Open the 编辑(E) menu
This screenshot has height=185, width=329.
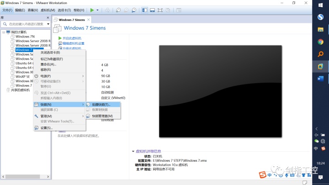20,10
